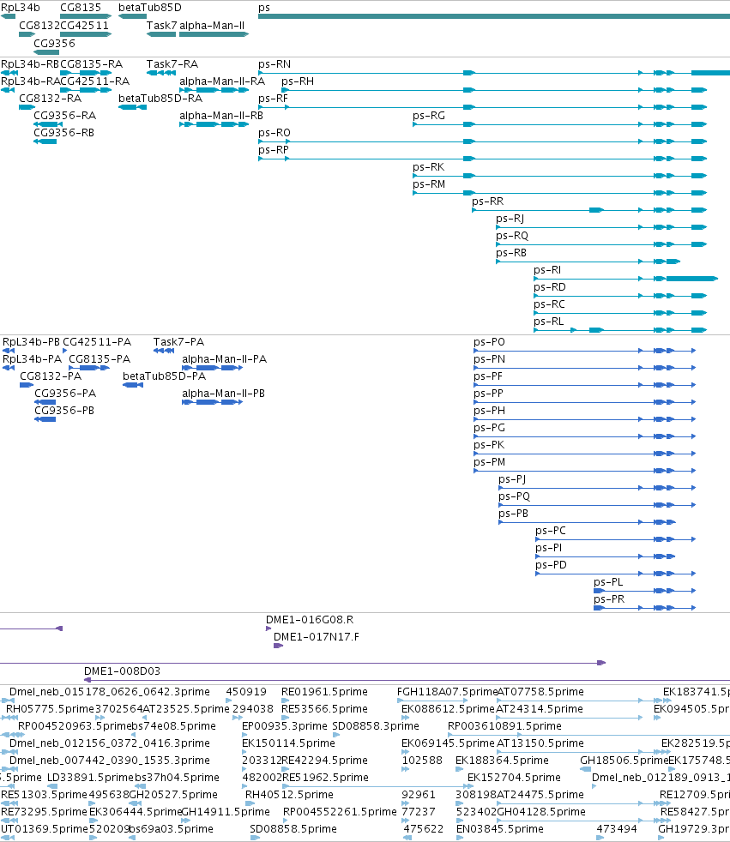Select the ps-PQ protein label

point(515,496)
